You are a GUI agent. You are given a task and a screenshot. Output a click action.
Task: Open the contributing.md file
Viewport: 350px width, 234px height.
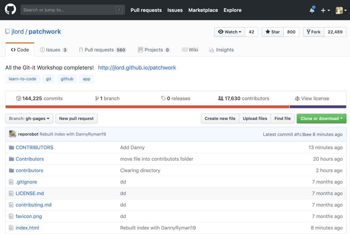(33, 205)
